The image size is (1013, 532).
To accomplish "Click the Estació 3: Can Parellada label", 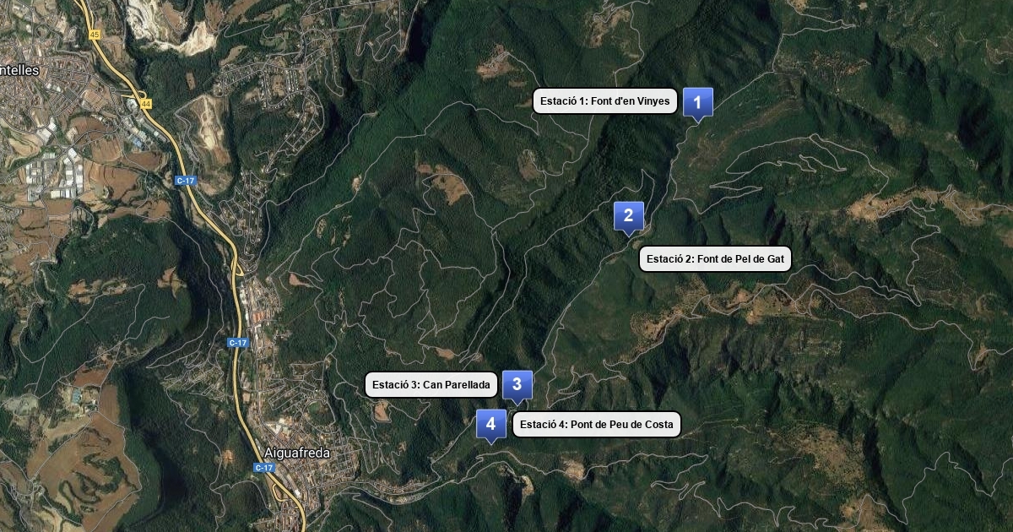I will pos(431,384).
